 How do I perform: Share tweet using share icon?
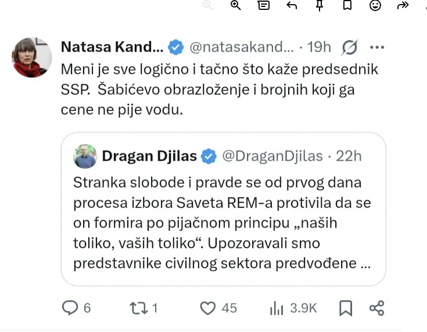tap(377, 308)
